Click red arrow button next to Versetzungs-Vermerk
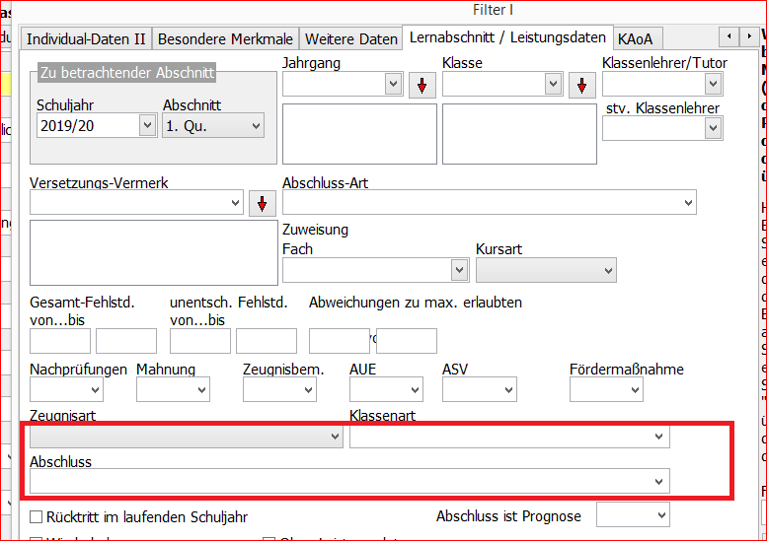Viewport: 767px width, 541px height. pyautogui.click(x=263, y=203)
